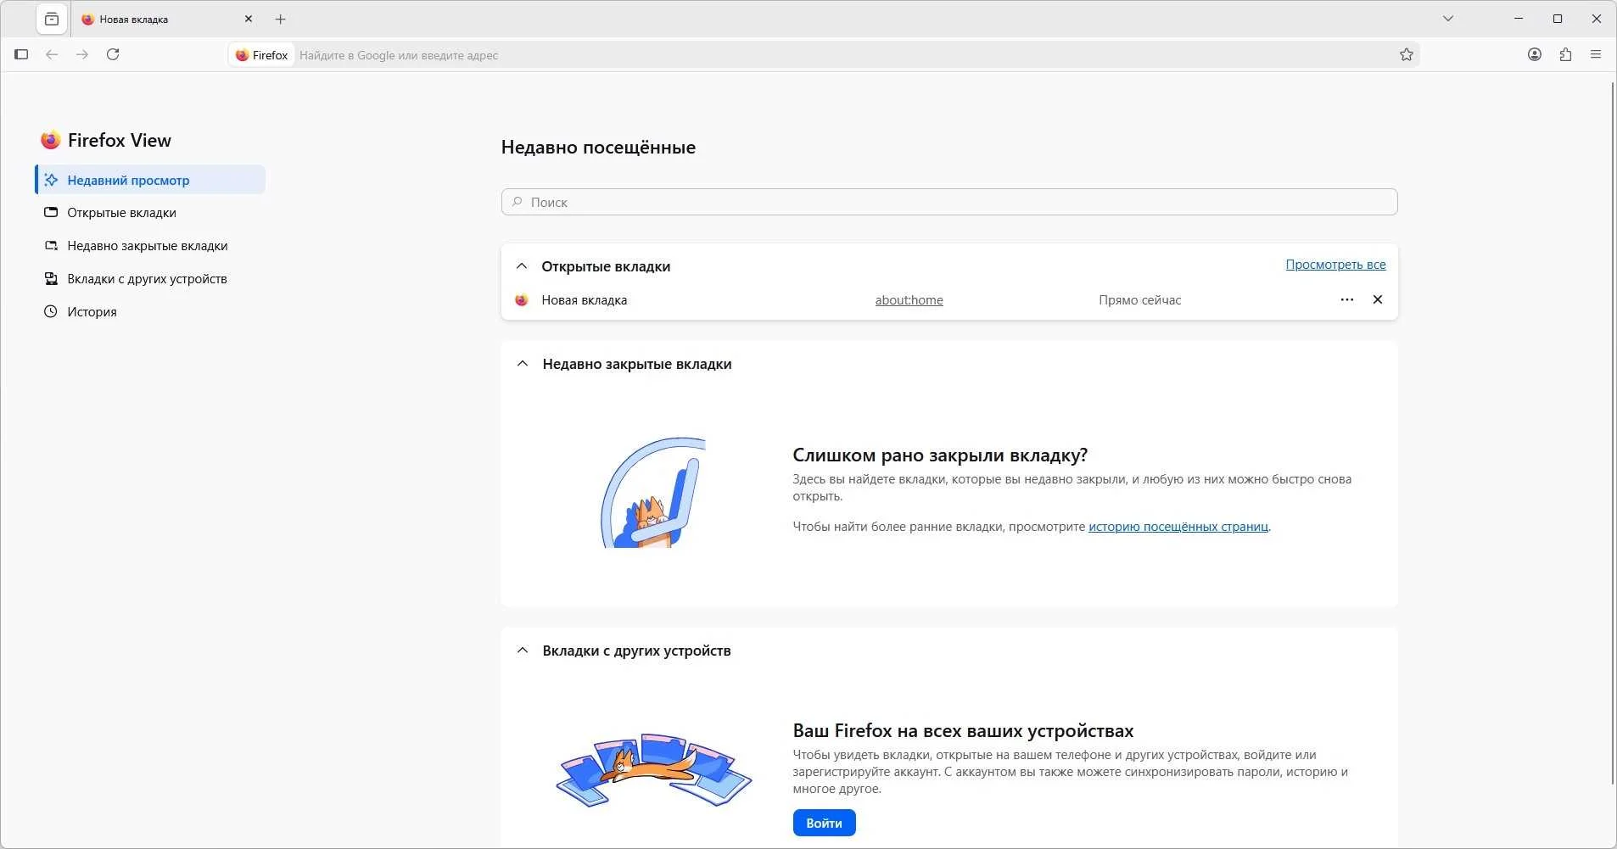Open the list all tabs chevron
Screen dimensions: 1617x849
pos(1448,19)
